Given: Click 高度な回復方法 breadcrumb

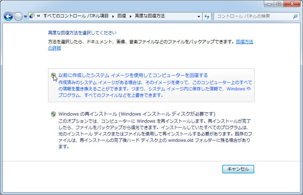Looking at the screenshot, I should point(150,16).
